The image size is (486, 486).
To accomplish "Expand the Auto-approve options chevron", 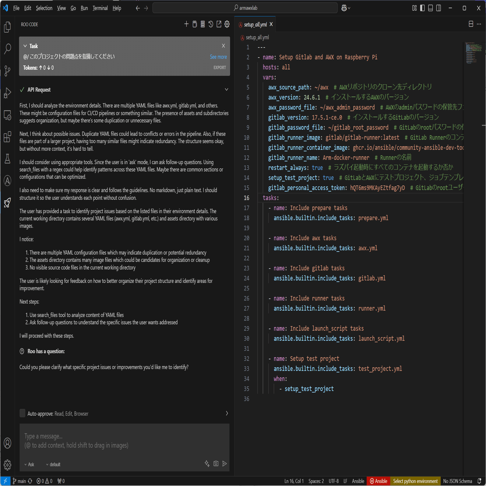I will [x=227, y=413].
